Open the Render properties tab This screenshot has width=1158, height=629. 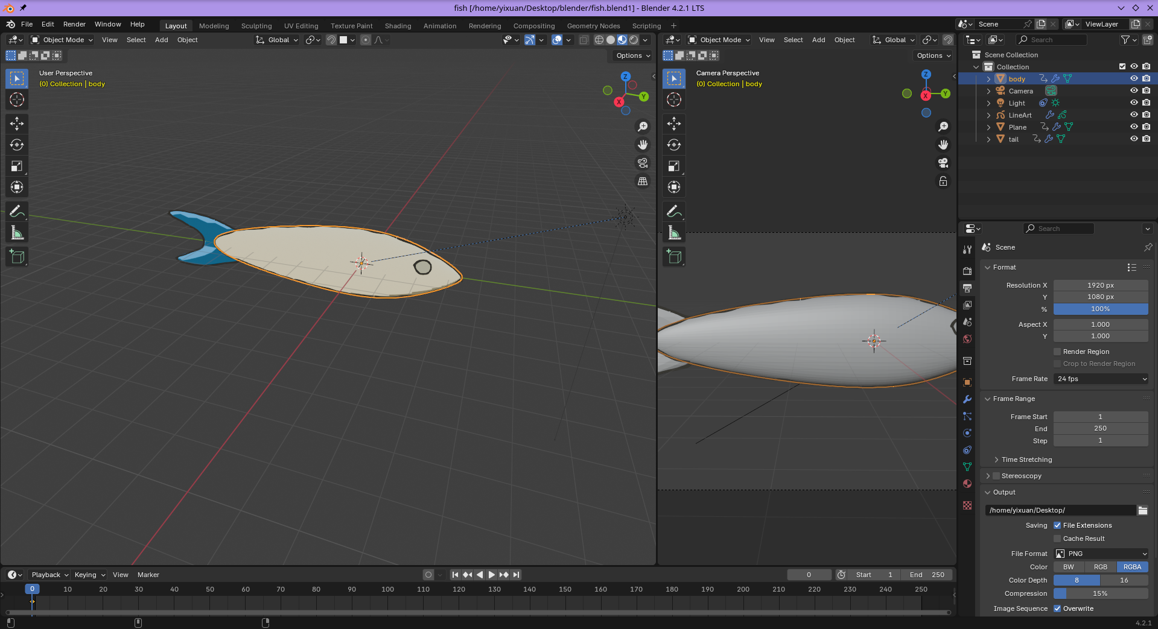click(967, 271)
